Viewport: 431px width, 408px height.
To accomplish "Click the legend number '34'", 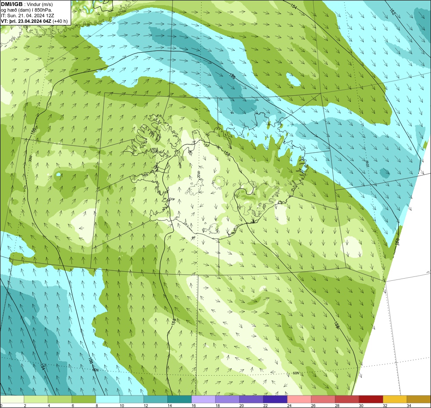I will [x=409, y=405].
